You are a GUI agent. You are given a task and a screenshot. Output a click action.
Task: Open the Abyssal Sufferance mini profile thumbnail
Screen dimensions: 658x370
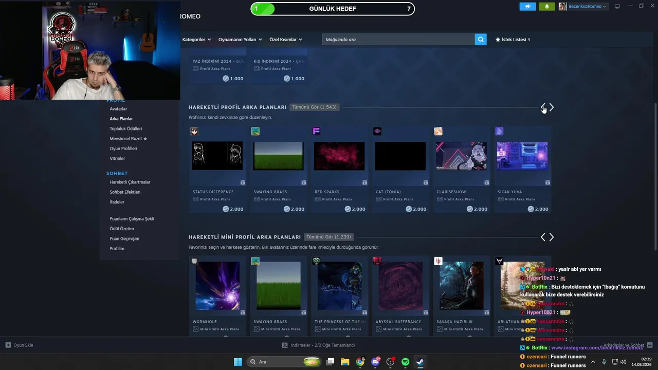pyautogui.click(x=400, y=286)
